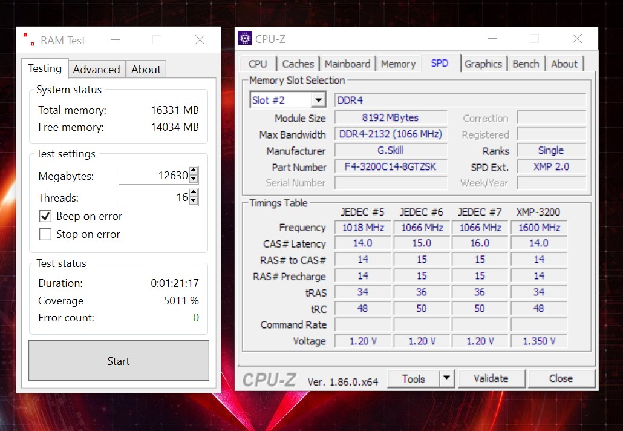Switch to the Advanced tab in RAM Test
Screen dimensions: 623x431
click(x=97, y=69)
